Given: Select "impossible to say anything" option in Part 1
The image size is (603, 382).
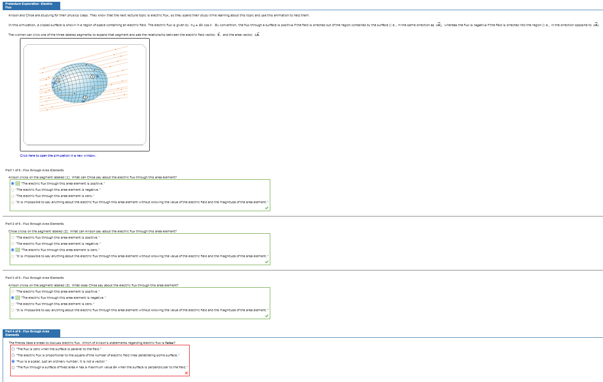Looking at the screenshot, I should point(12,202).
